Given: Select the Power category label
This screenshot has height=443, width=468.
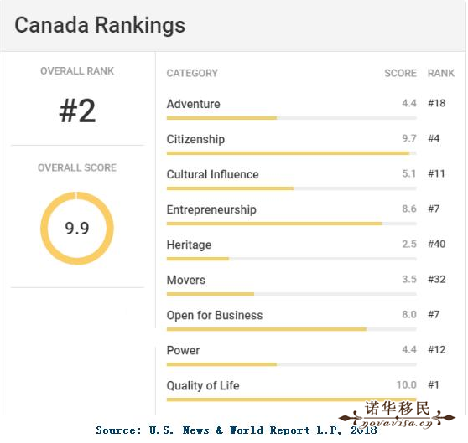Looking at the screenshot, I should tap(183, 350).
